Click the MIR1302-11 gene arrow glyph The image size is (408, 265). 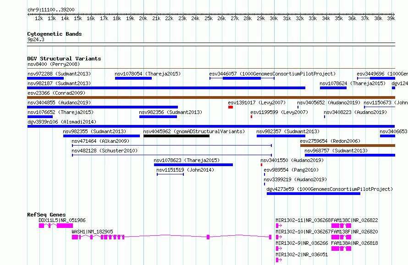279,226
